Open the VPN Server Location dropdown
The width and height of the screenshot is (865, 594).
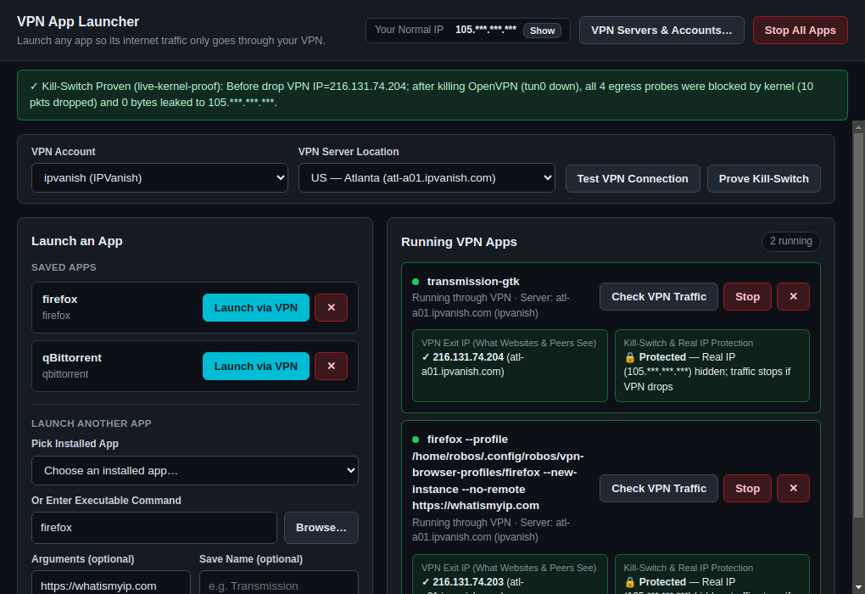tap(427, 177)
